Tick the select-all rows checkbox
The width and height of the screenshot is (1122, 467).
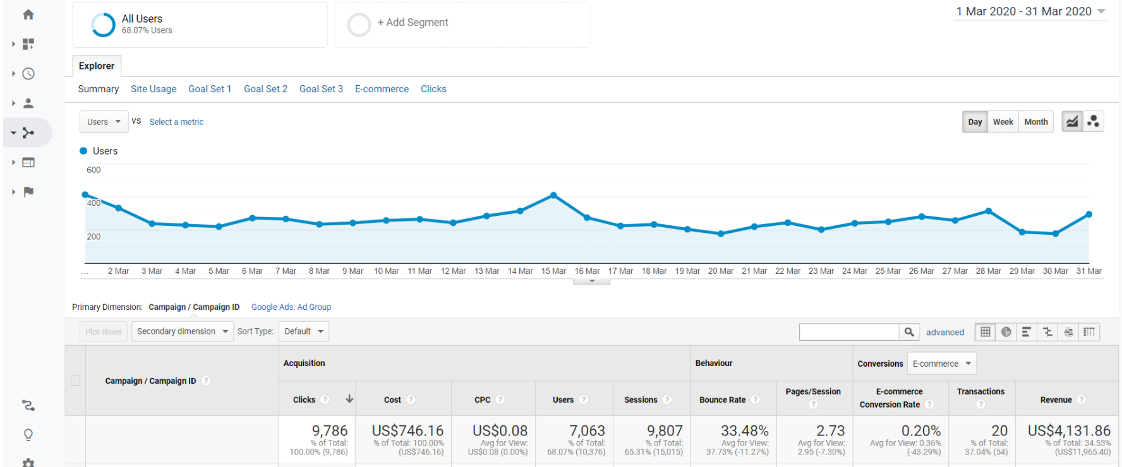pyautogui.click(x=75, y=381)
